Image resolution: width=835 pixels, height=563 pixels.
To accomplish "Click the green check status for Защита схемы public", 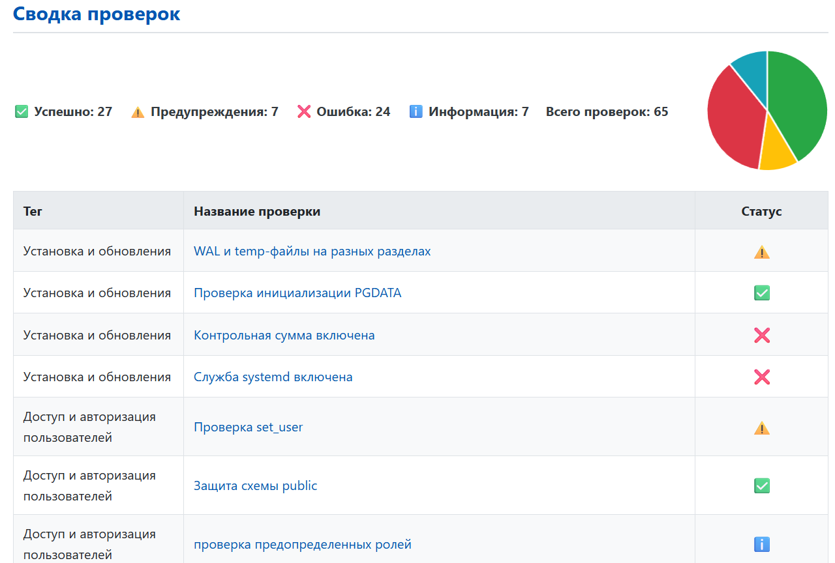I will pyautogui.click(x=761, y=485).
